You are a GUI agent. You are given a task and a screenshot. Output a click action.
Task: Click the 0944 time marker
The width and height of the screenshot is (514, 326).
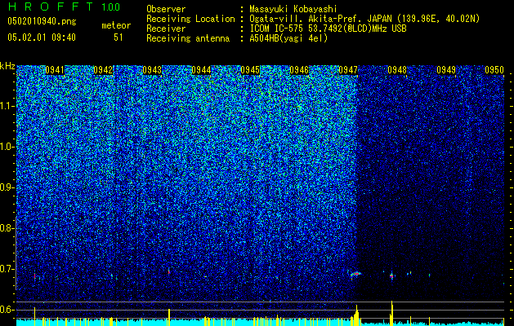click(201, 70)
